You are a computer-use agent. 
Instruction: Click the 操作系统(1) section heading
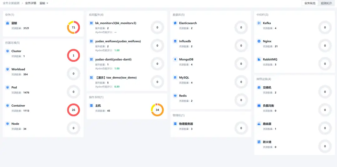coord(96,97)
